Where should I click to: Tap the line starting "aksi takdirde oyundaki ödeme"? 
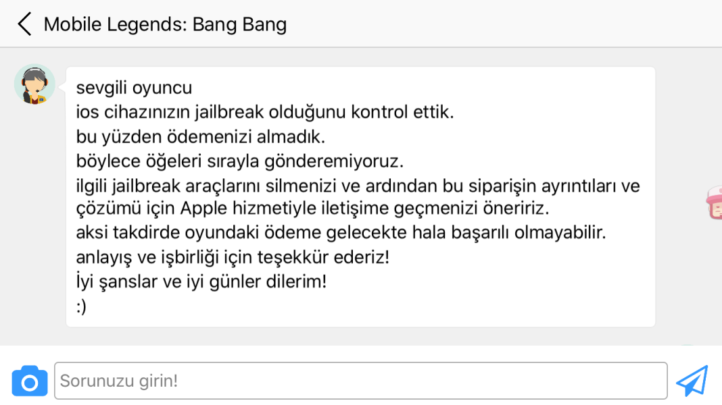[x=341, y=234]
